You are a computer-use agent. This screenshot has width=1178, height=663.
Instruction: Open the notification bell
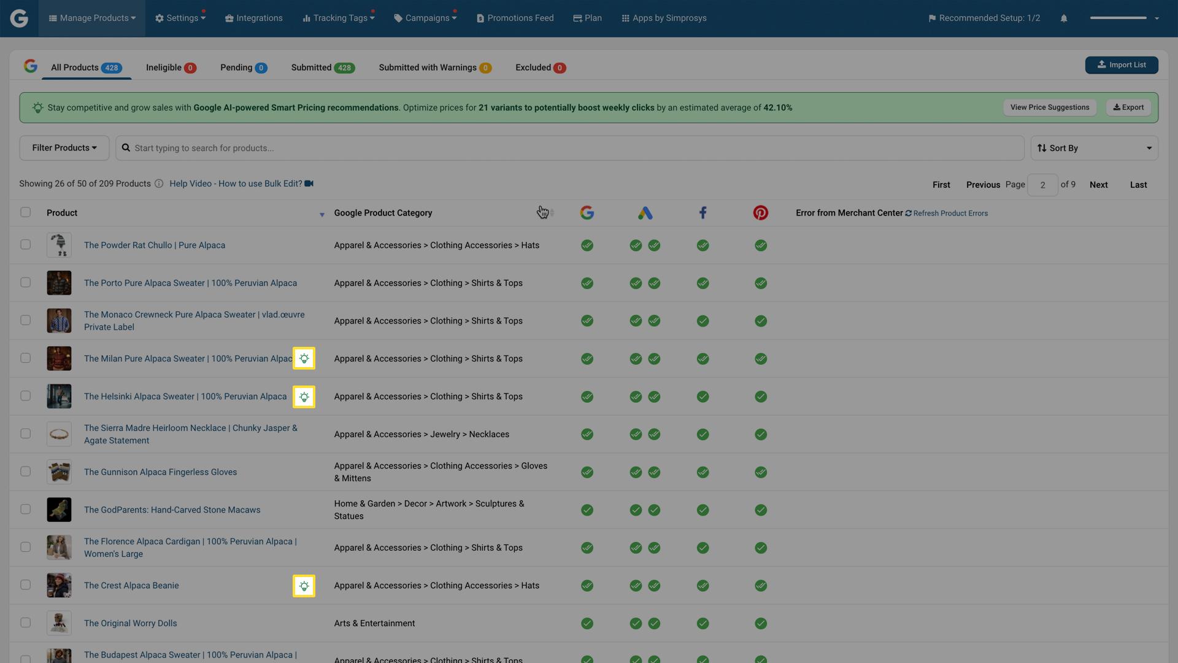point(1063,18)
